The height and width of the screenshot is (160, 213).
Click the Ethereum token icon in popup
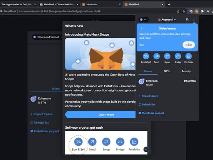tap(141, 81)
